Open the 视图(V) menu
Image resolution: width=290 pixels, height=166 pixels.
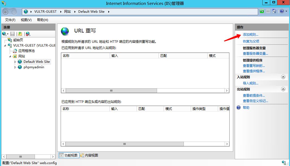point(26,20)
